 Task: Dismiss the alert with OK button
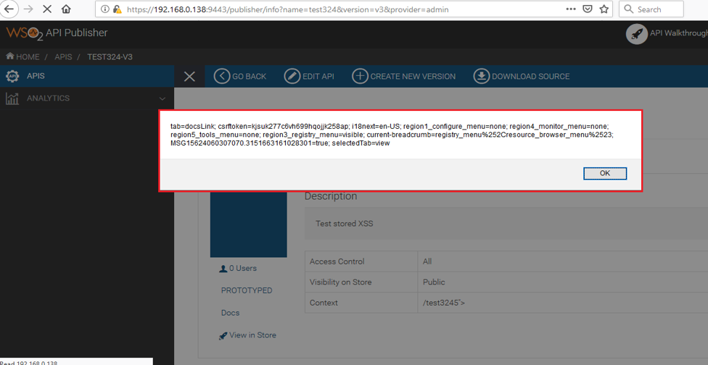[x=604, y=174]
